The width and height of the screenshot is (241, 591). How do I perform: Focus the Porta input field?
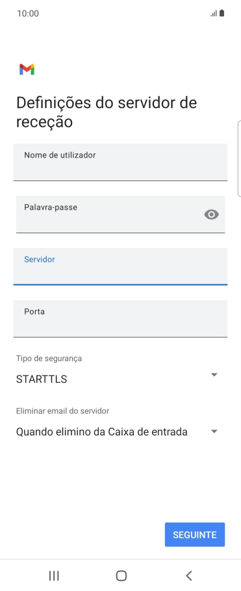point(120,318)
